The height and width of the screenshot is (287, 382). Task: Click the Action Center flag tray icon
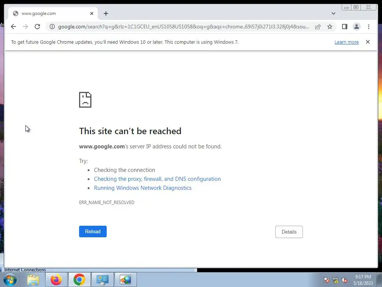pos(326,280)
